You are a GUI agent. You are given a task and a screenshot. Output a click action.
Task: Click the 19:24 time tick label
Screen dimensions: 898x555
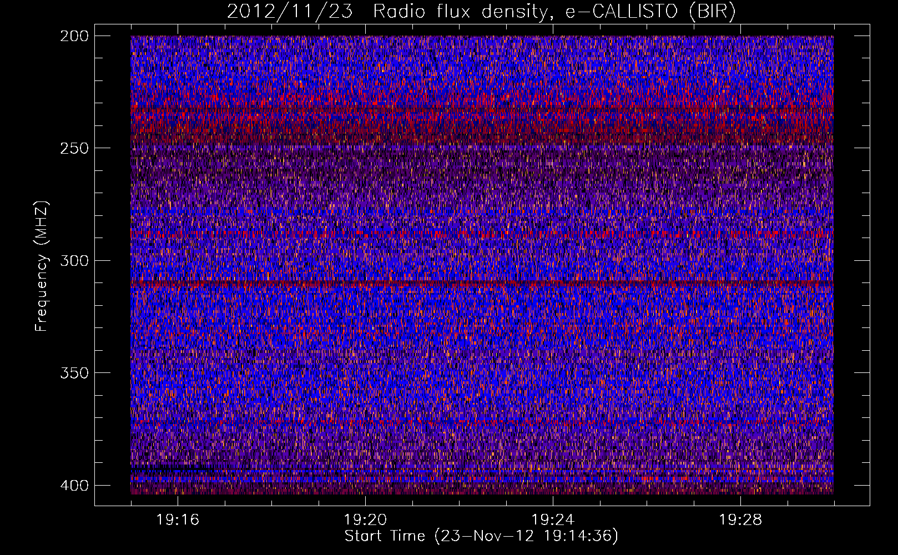coord(553,520)
